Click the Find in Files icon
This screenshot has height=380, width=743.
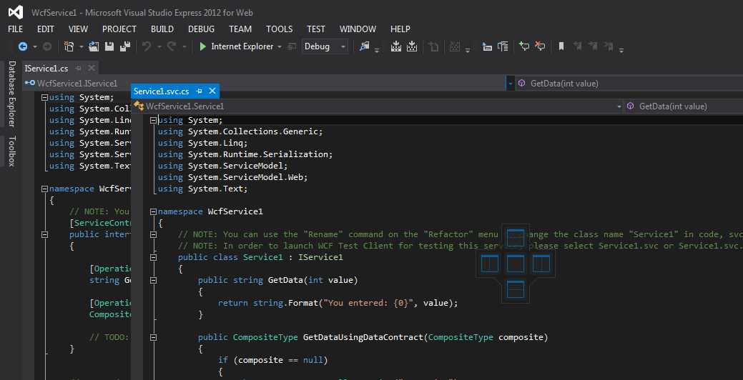coord(365,46)
